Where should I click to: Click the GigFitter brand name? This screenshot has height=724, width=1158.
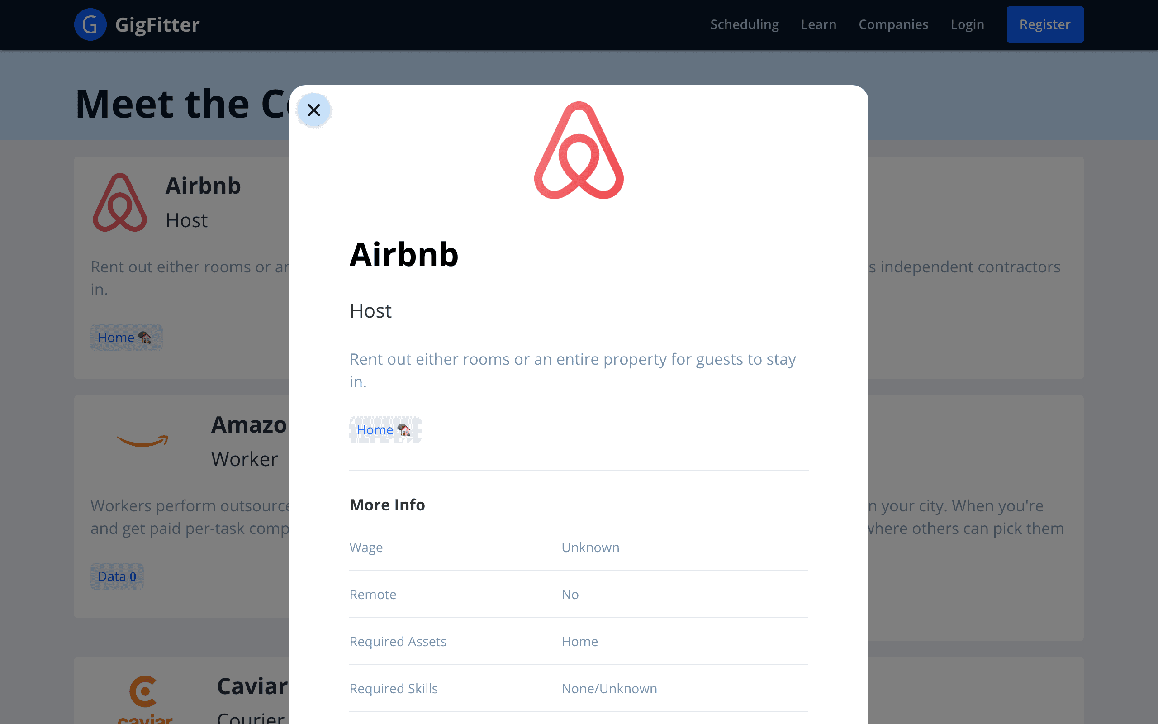[x=157, y=24]
